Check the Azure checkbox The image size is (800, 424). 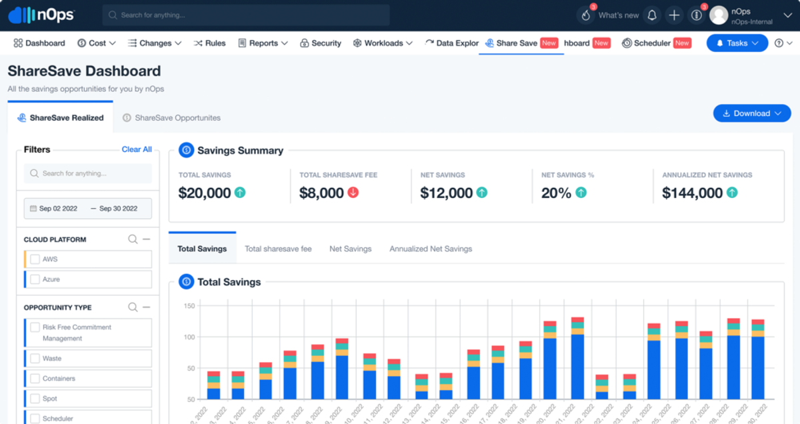click(x=35, y=279)
